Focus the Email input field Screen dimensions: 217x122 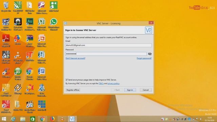coord(108,45)
